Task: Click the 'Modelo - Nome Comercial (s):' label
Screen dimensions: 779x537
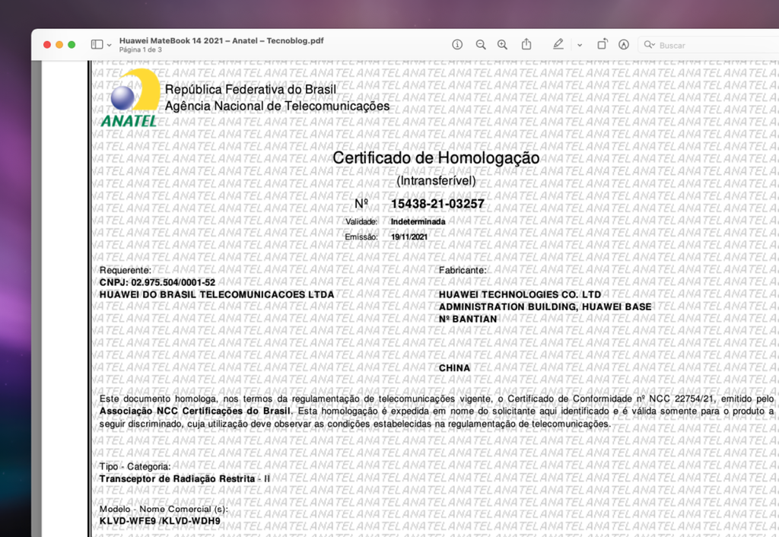Action: pos(164,509)
